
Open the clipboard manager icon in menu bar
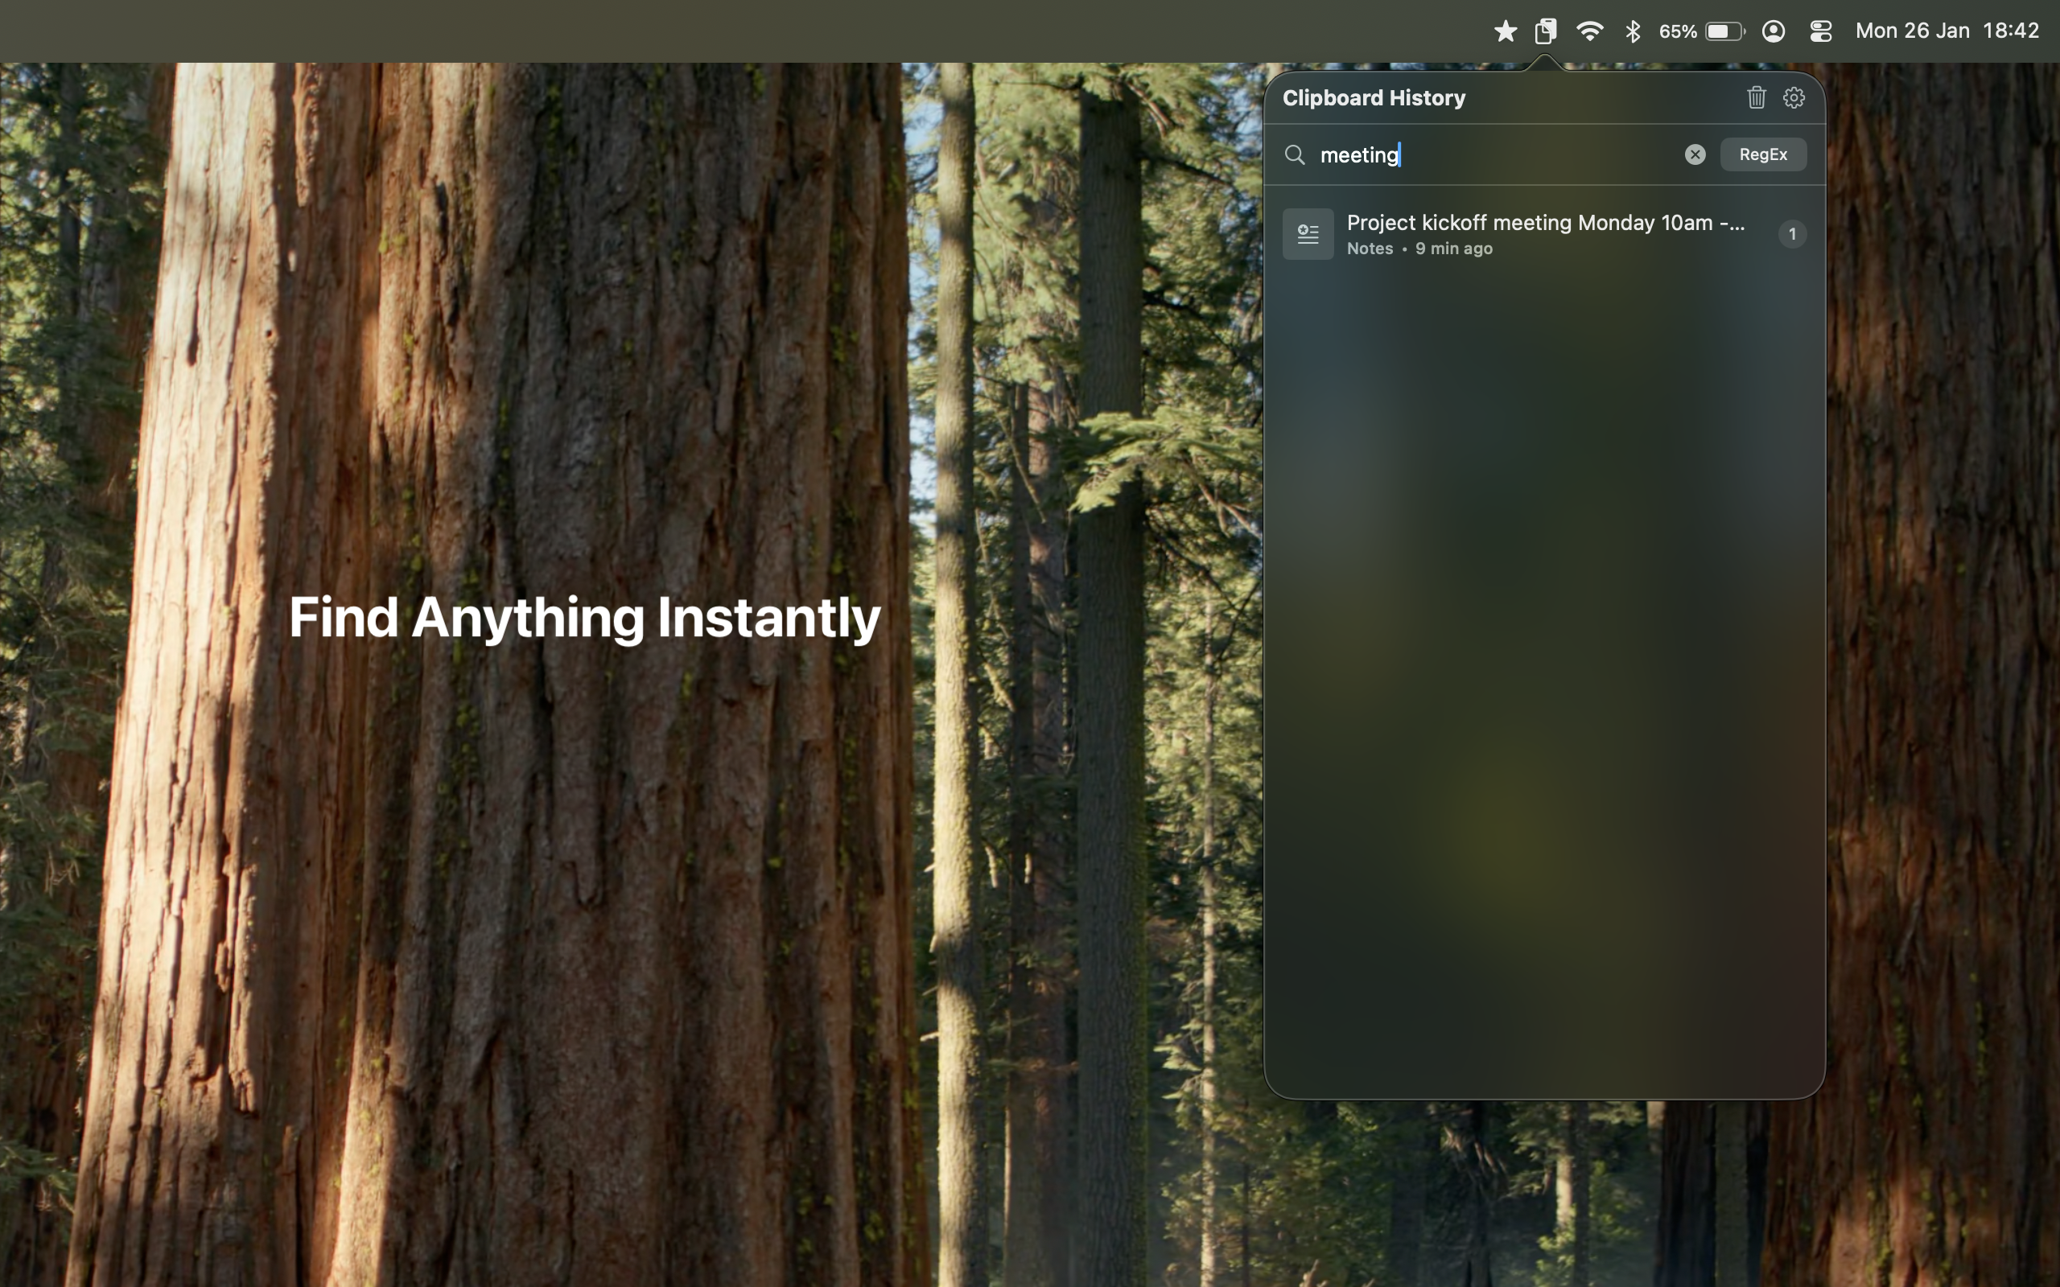coord(1543,31)
